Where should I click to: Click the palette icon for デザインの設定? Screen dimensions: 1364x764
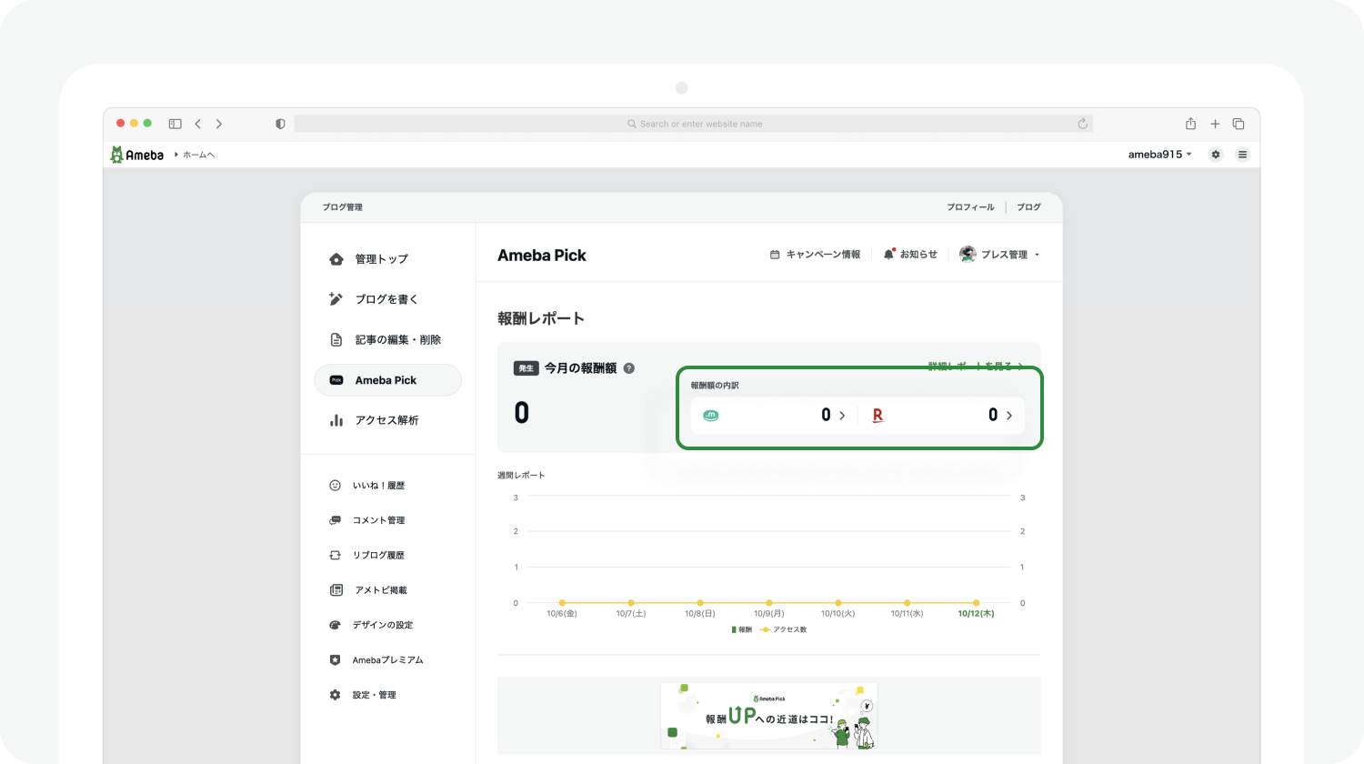coord(335,625)
